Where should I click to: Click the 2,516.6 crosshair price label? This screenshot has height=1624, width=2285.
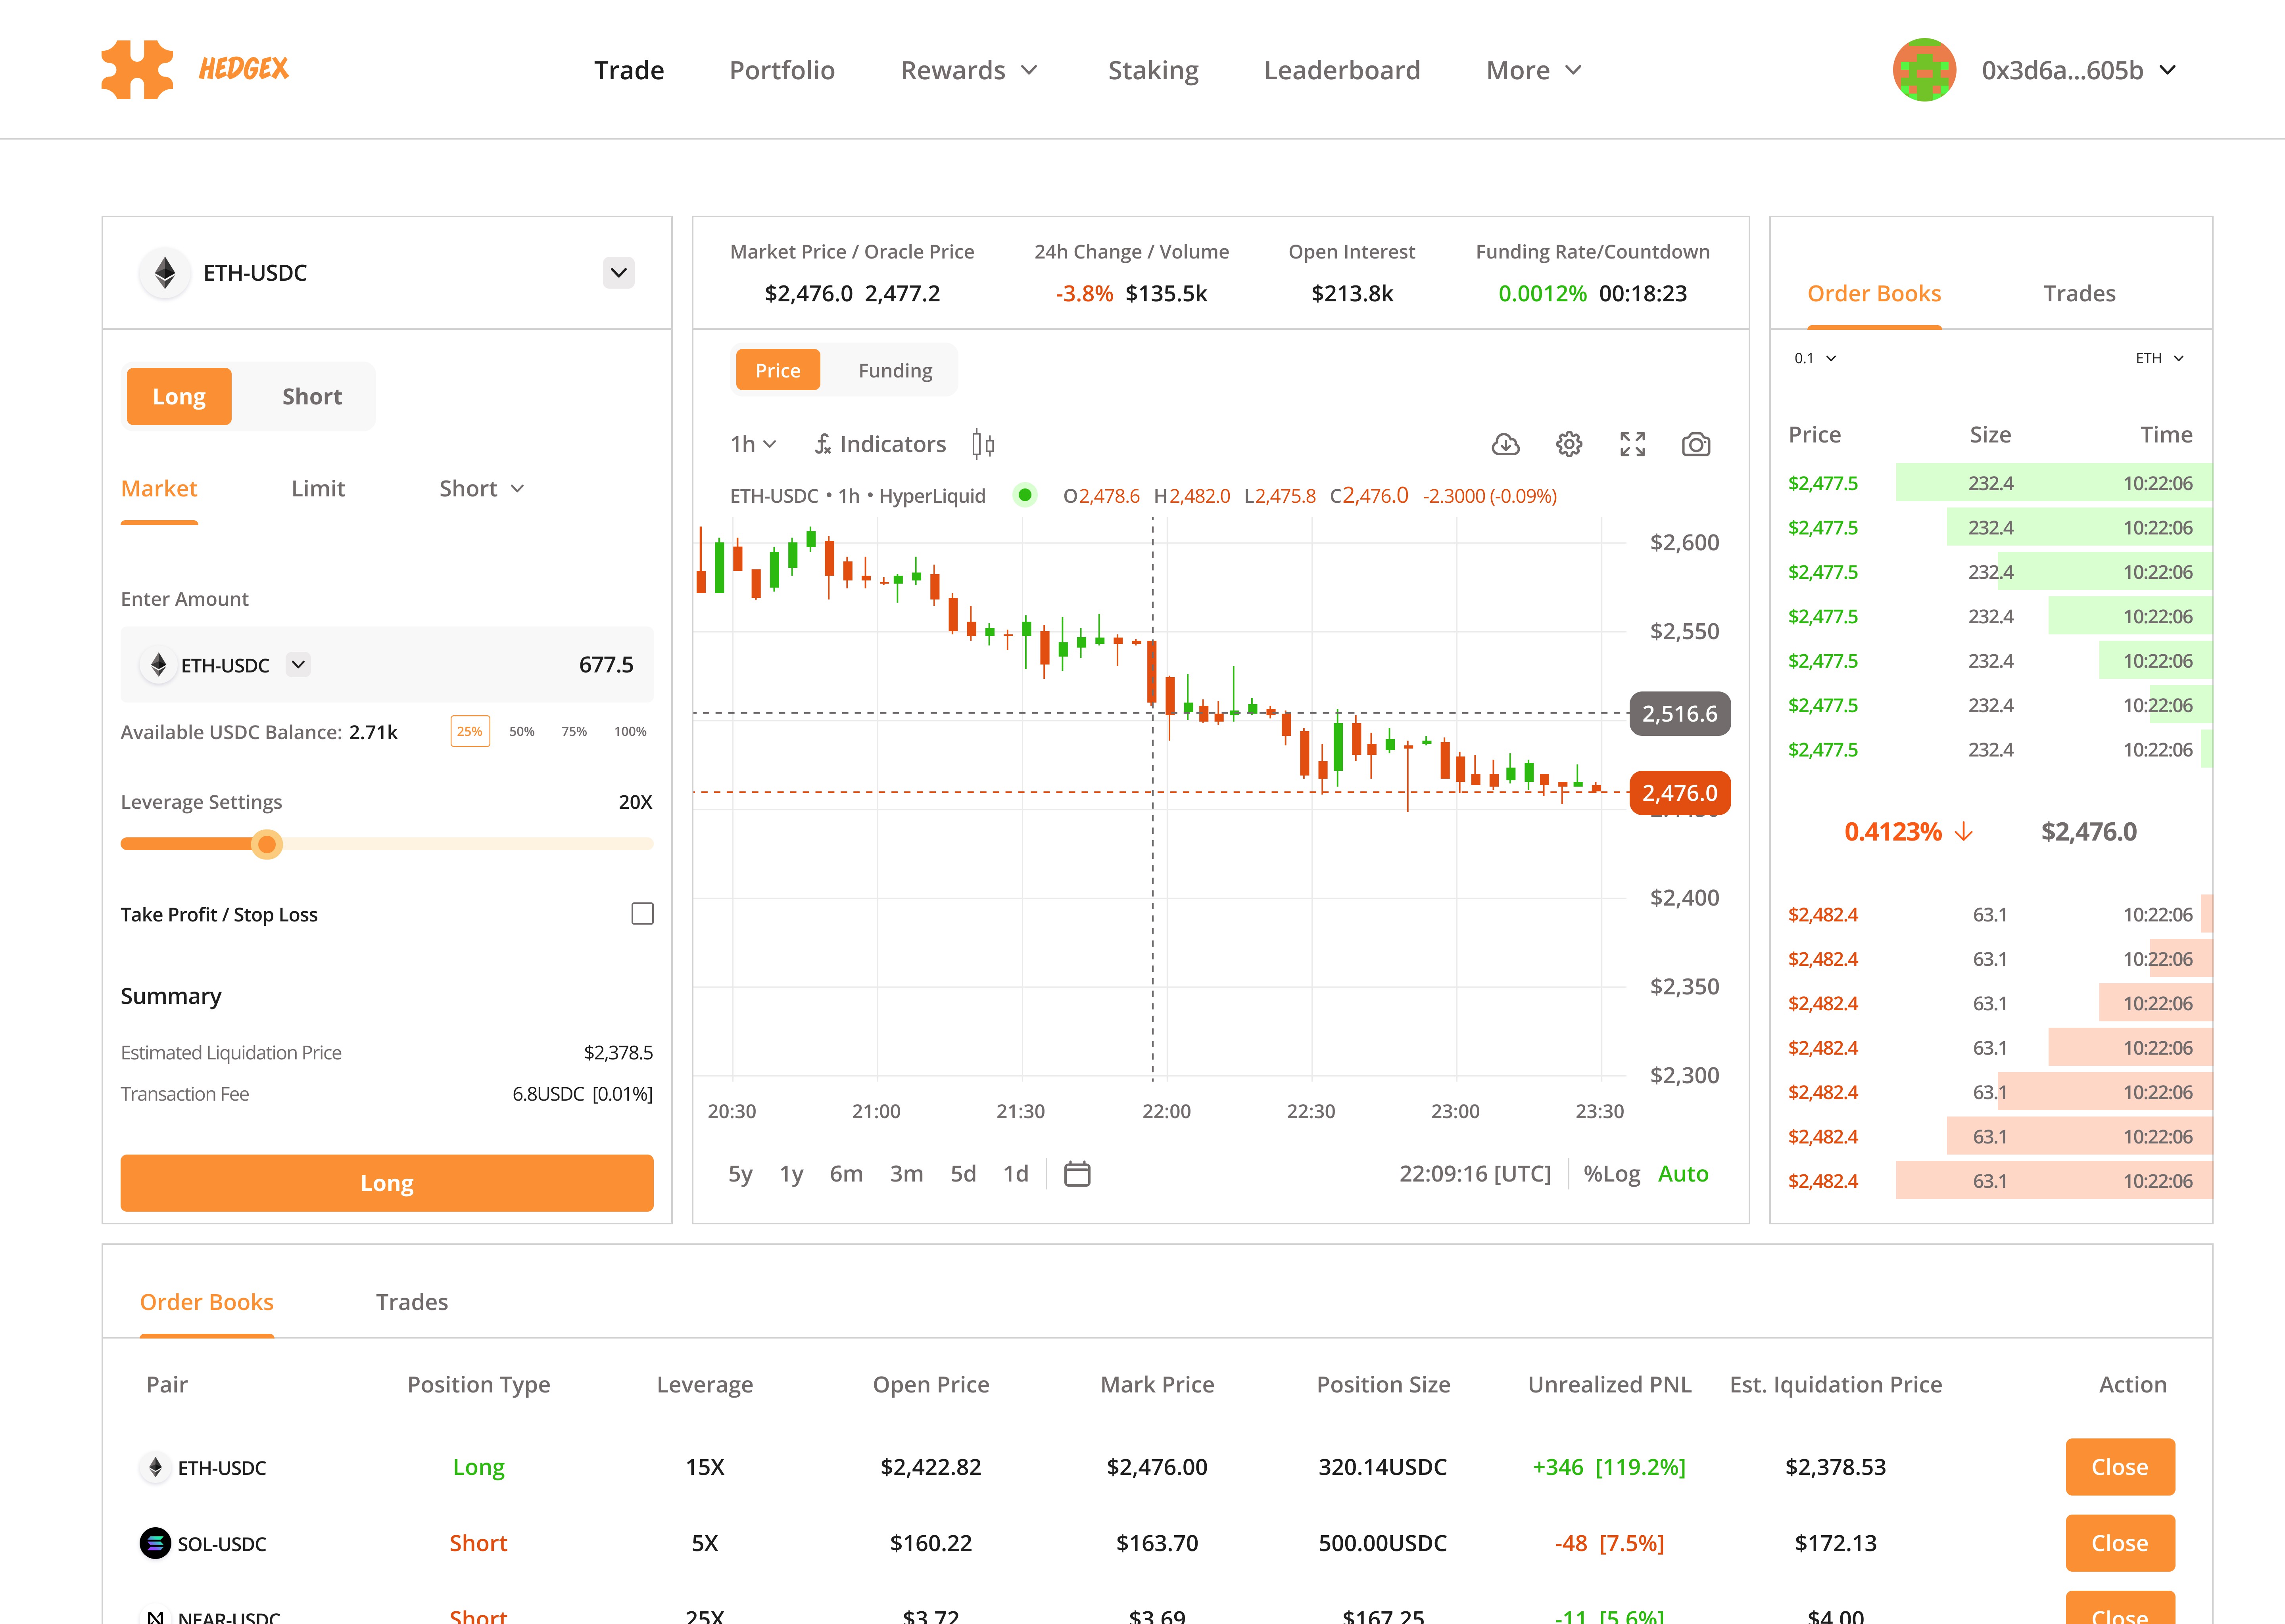pyautogui.click(x=1680, y=714)
